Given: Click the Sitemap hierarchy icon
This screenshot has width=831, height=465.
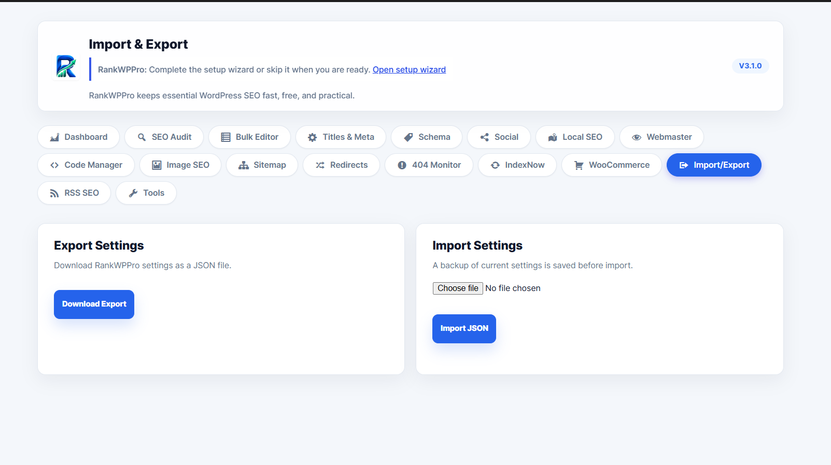Looking at the screenshot, I should click(244, 165).
